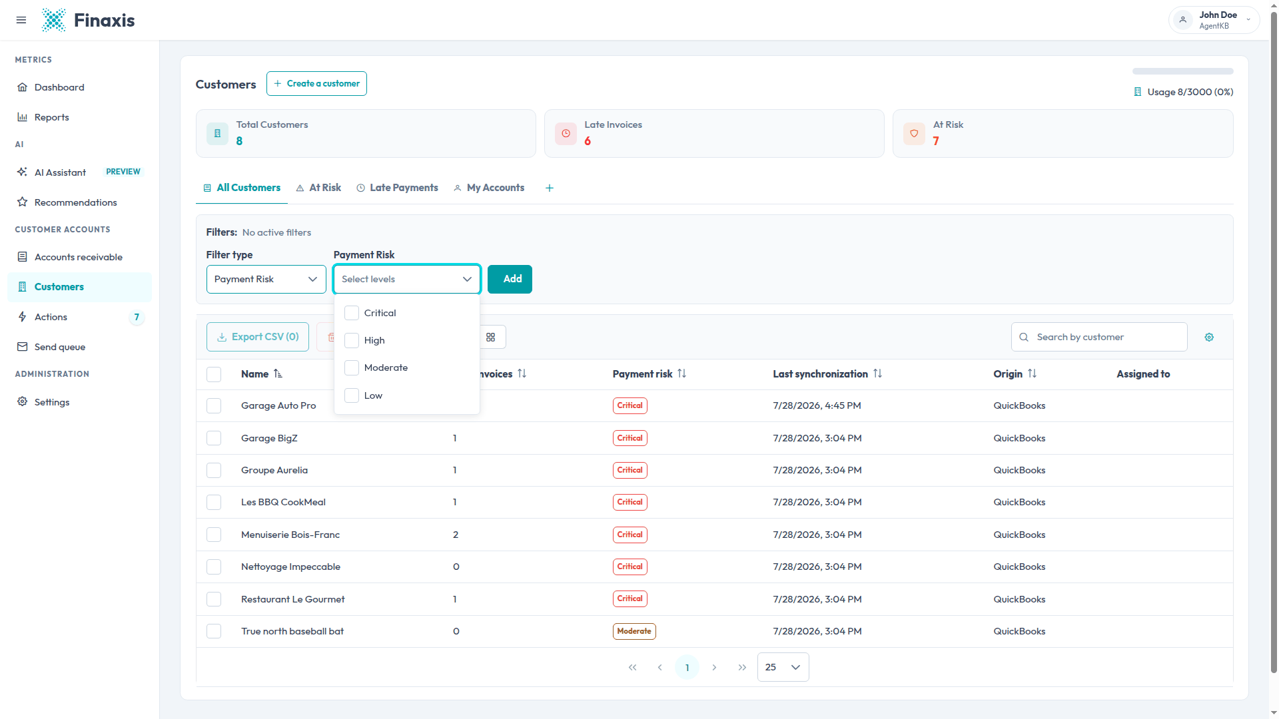The width and height of the screenshot is (1279, 719).
Task: Open the Restaurant Le Gourmet customer
Action: click(x=293, y=599)
